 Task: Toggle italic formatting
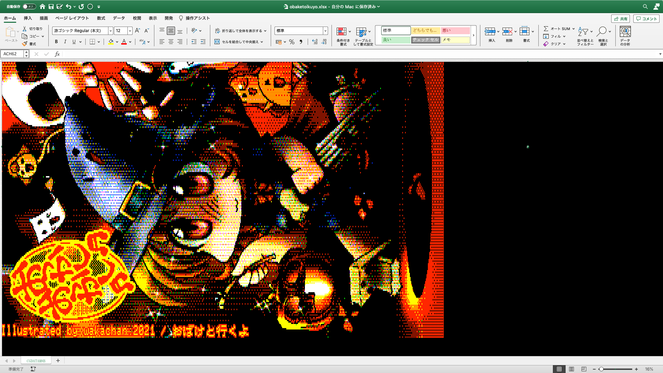click(x=65, y=42)
